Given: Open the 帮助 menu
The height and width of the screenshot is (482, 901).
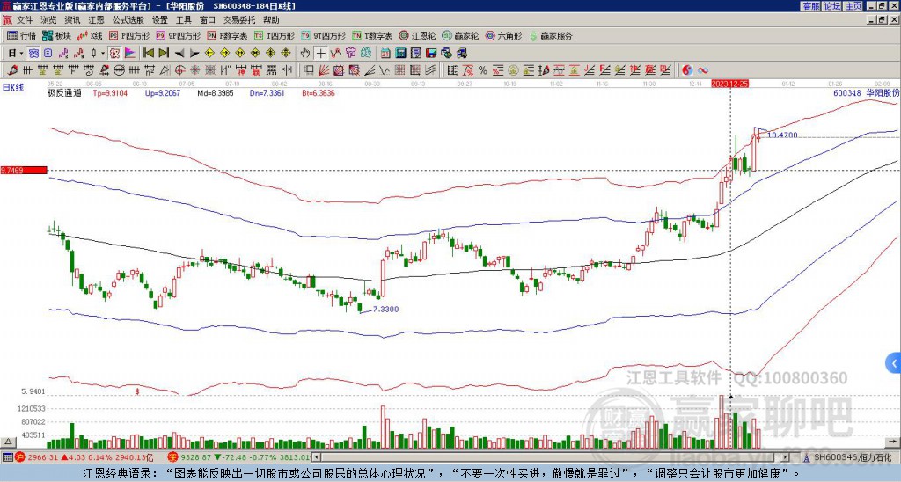Looking at the screenshot, I should [271, 20].
